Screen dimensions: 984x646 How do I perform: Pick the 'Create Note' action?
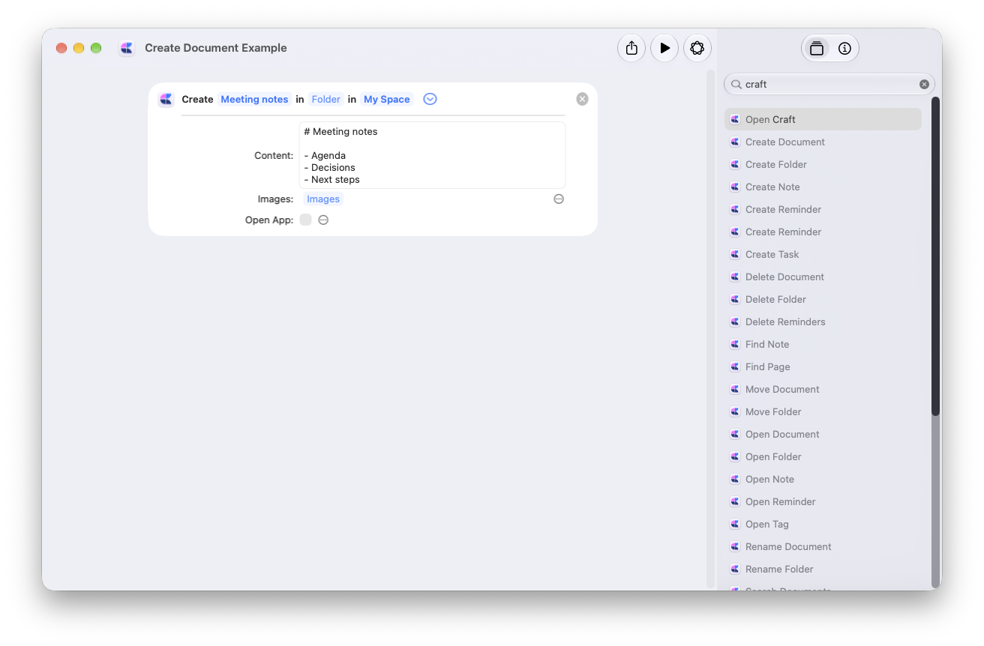[x=823, y=187]
